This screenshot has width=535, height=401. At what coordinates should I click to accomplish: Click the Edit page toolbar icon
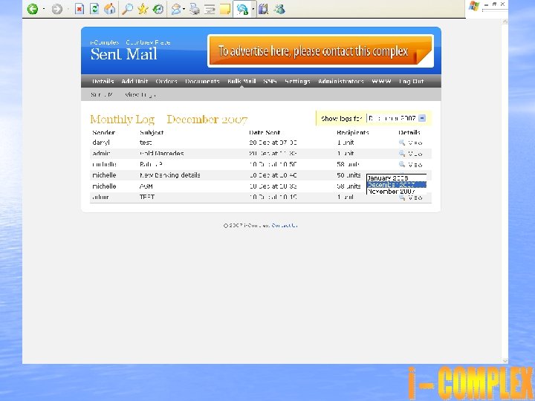pos(210,9)
